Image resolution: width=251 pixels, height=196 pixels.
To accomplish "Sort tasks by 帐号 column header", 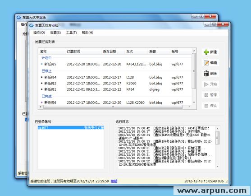I will (x=181, y=51).
